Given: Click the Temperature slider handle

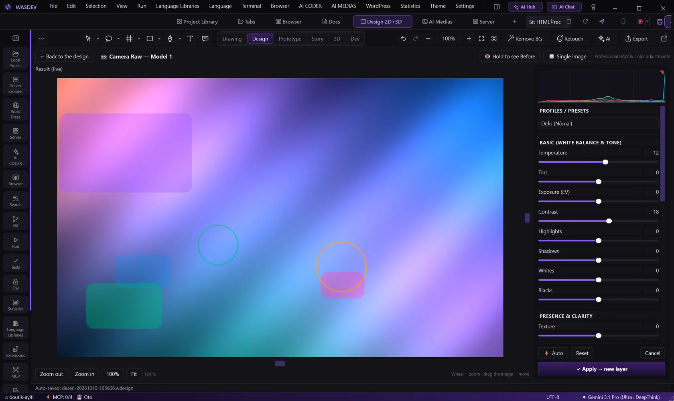Looking at the screenshot, I should pos(605,162).
